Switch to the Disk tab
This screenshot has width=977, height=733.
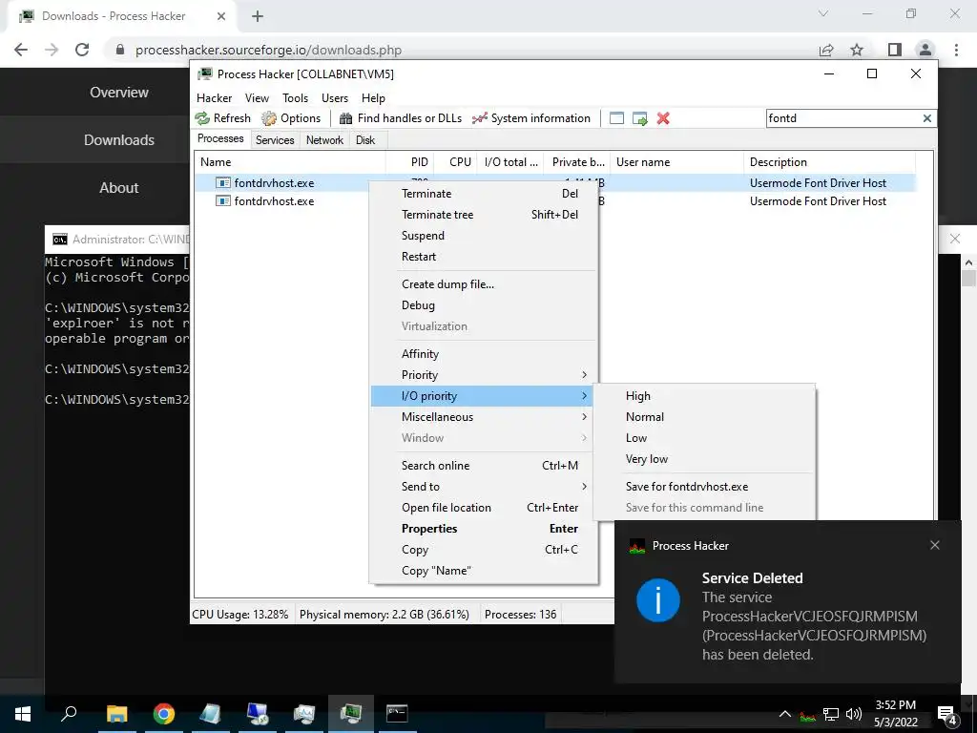click(x=365, y=140)
